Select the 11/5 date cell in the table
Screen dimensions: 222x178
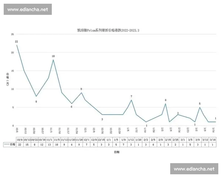point(57,140)
